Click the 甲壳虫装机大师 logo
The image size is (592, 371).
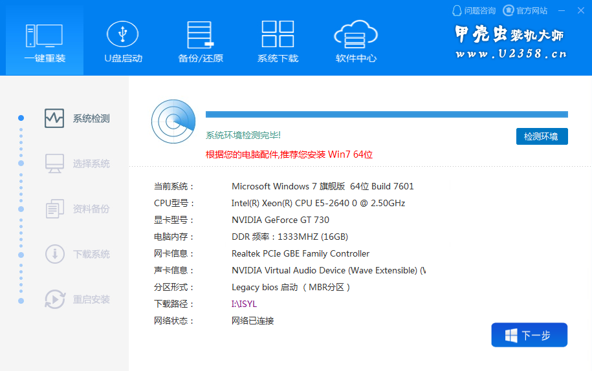pos(510,43)
